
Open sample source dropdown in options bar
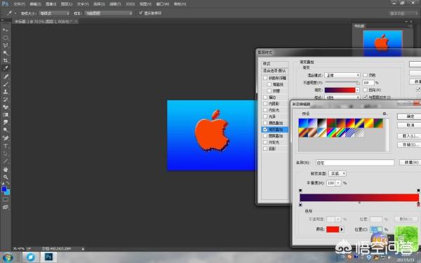coord(109,13)
